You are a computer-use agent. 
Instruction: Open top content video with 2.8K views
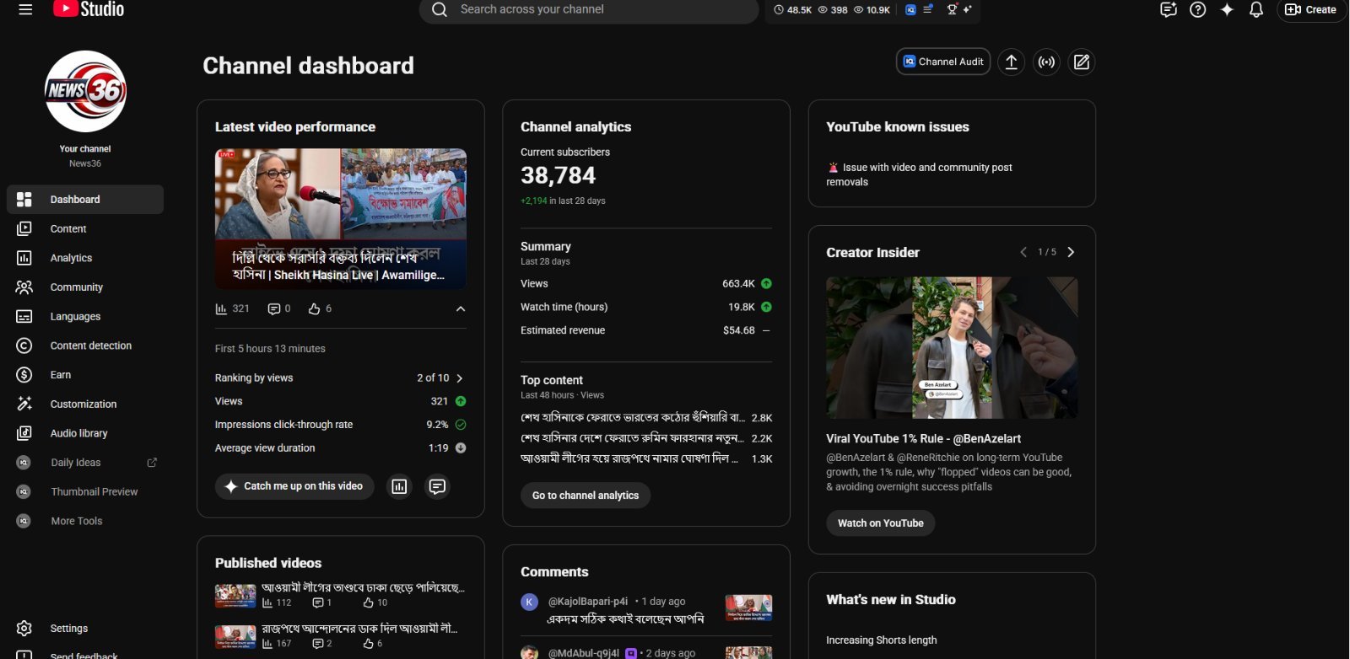[x=646, y=418]
